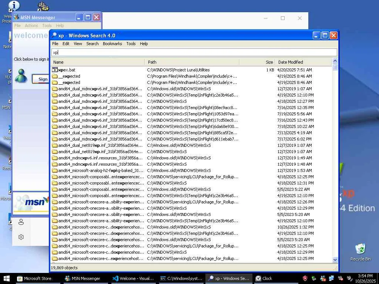Click the xpex.bat file icon
This screenshot has height=284, width=379.
tap(55, 70)
